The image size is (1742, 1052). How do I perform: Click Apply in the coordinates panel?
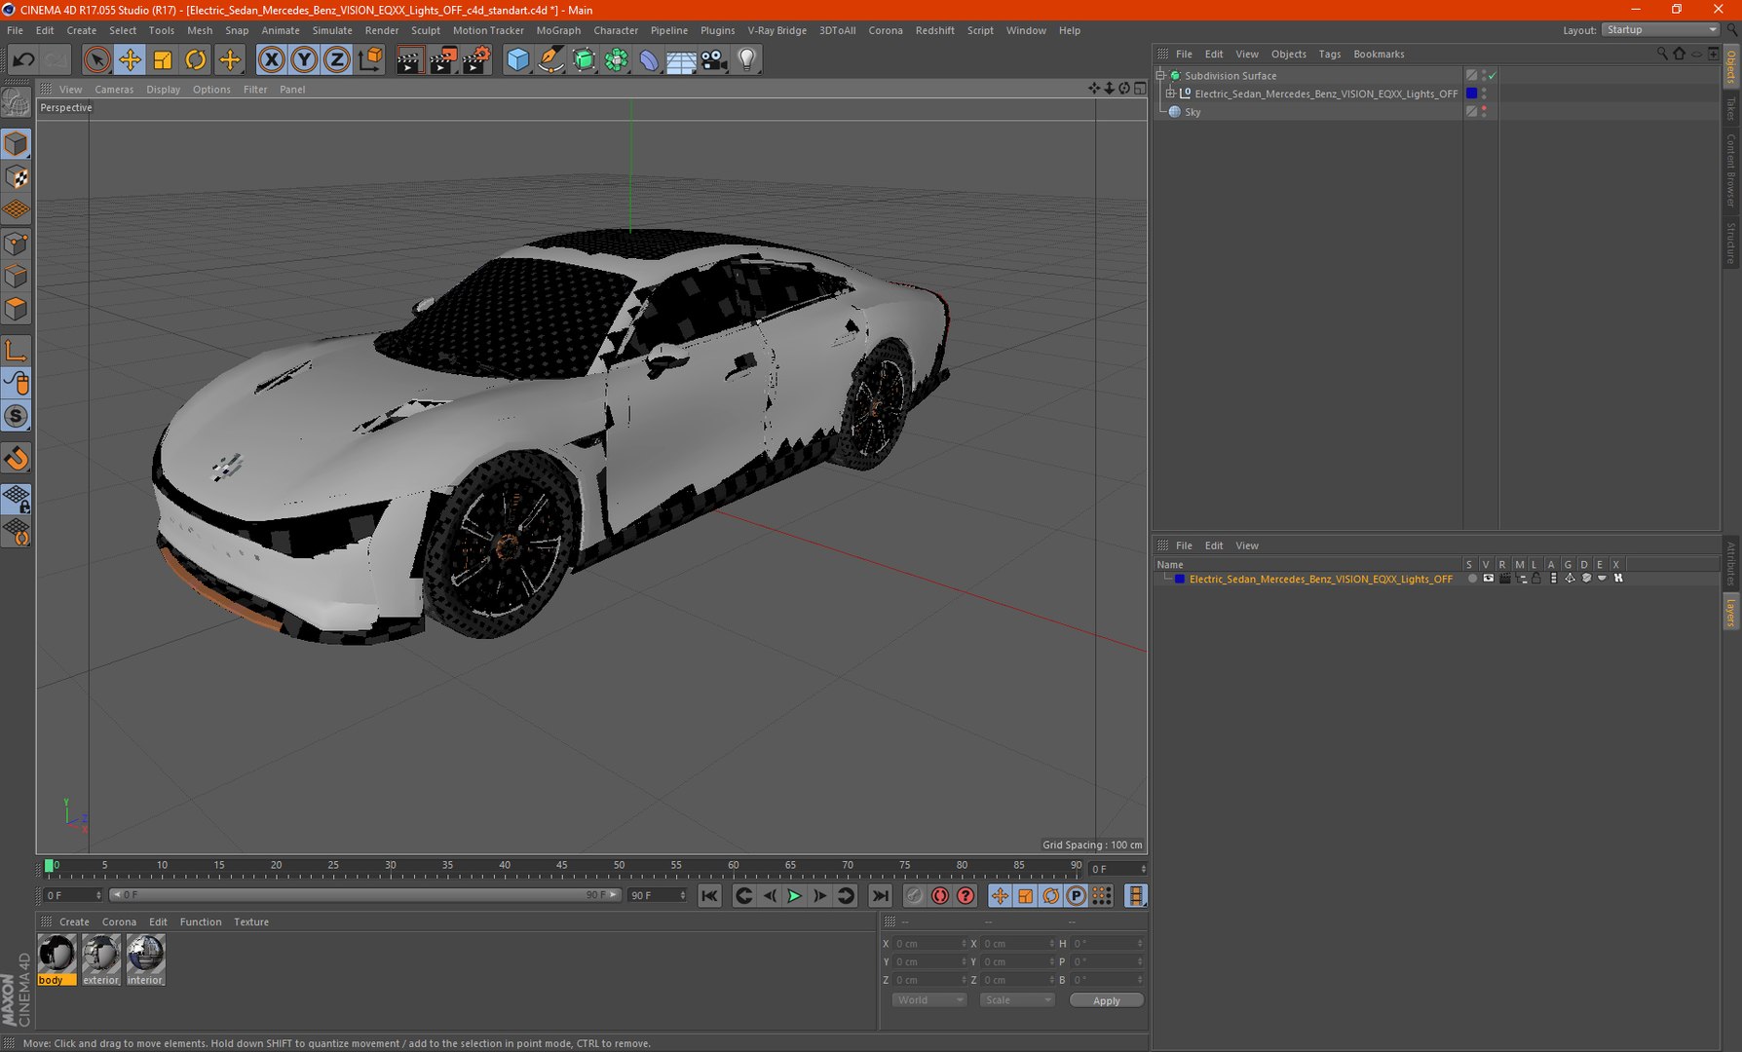(x=1106, y=1000)
